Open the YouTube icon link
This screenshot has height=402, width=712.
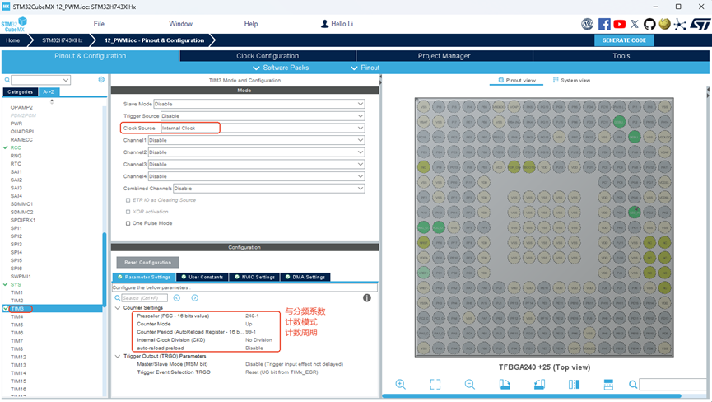[619, 24]
